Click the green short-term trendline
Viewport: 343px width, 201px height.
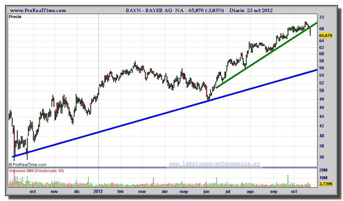(266, 55)
